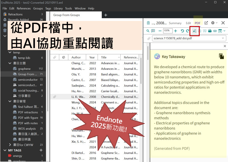Open the AI Key Takeaway sparkle tool

pos(194,31)
